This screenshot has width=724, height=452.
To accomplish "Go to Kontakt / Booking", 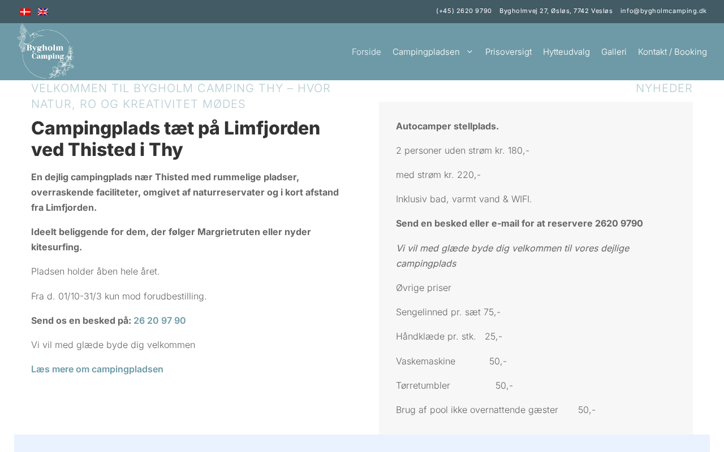I will point(673,52).
